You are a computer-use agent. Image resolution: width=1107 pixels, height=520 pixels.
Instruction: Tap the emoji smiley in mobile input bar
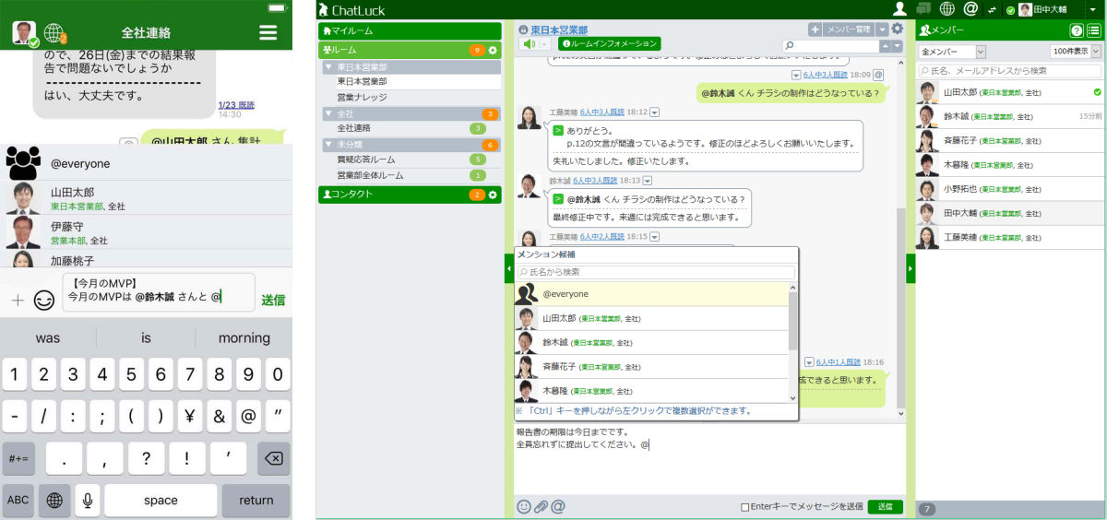43,300
